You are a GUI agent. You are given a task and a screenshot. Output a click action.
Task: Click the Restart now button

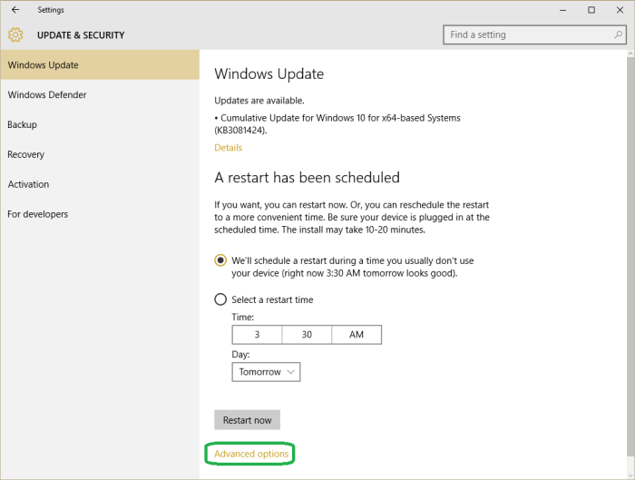[x=247, y=420]
